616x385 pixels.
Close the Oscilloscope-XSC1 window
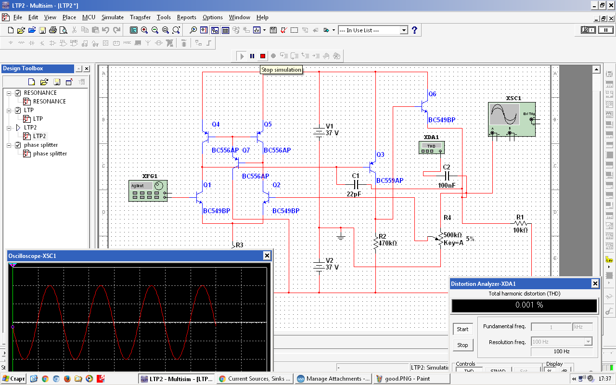pyautogui.click(x=267, y=256)
